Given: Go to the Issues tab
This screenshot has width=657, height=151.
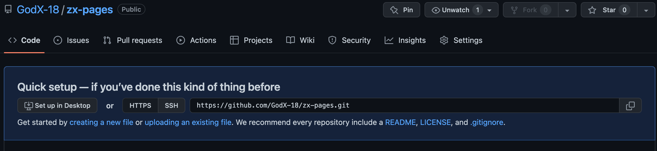Looking at the screenshot, I should pyautogui.click(x=71, y=40).
